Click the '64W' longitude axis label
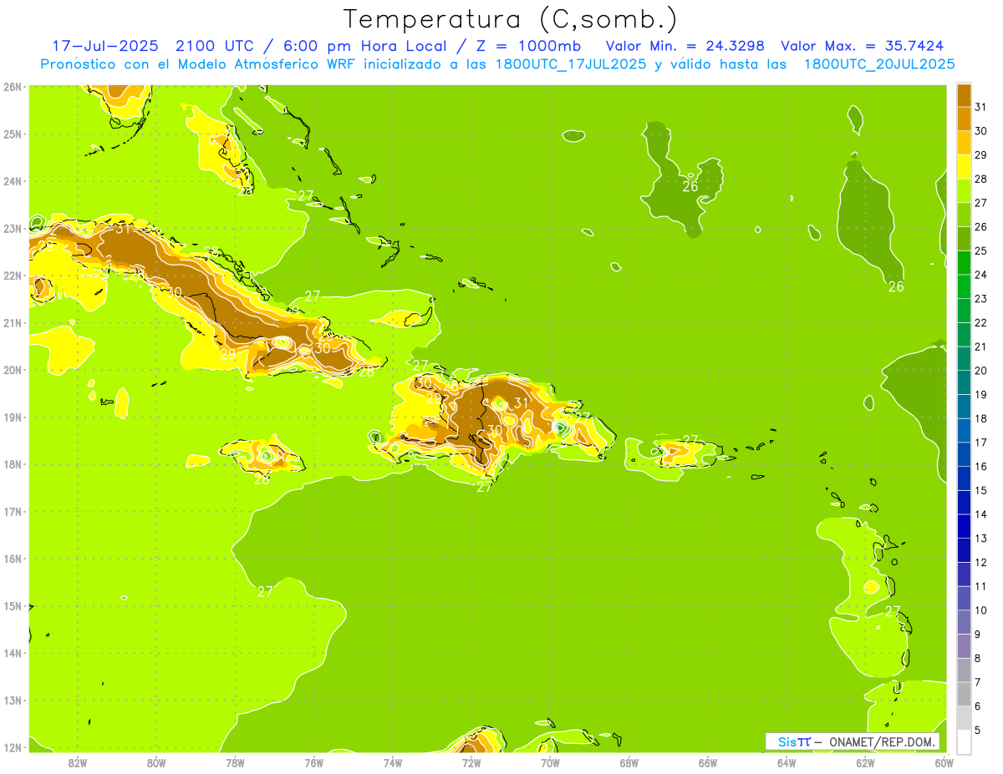The height and width of the screenshot is (774, 1003). 787,762
